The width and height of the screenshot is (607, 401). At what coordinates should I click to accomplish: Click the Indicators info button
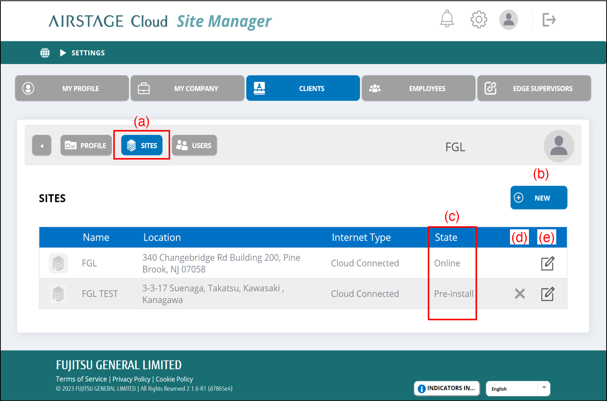[447, 388]
